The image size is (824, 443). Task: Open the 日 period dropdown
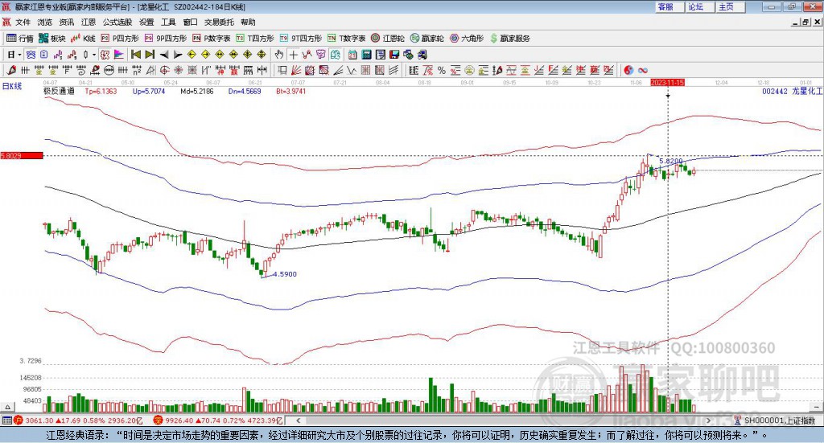[14, 55]
